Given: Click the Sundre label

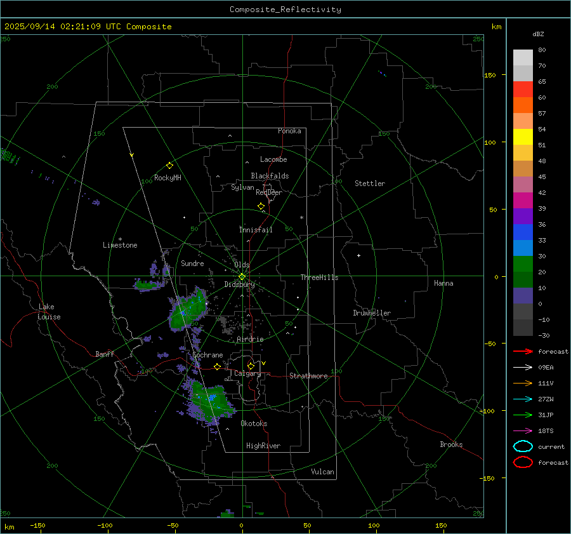Looking at the screenshot, I should (192, 263).
